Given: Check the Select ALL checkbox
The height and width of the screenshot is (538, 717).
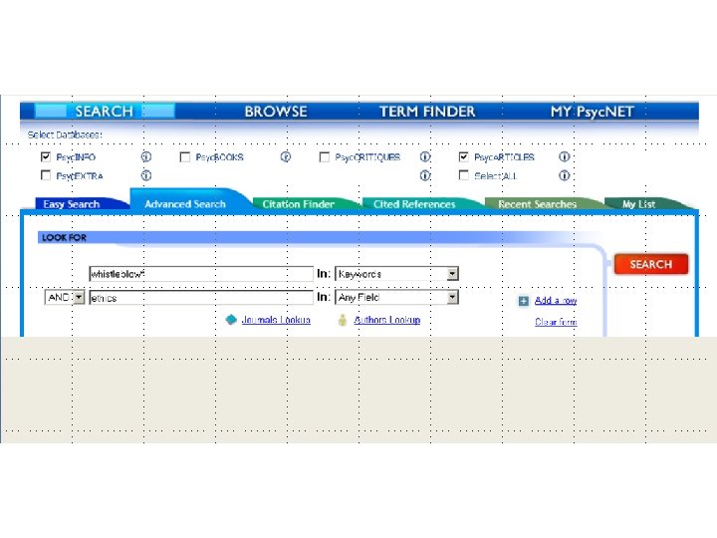Looking at the screenshot, I should tap(463, 175).
